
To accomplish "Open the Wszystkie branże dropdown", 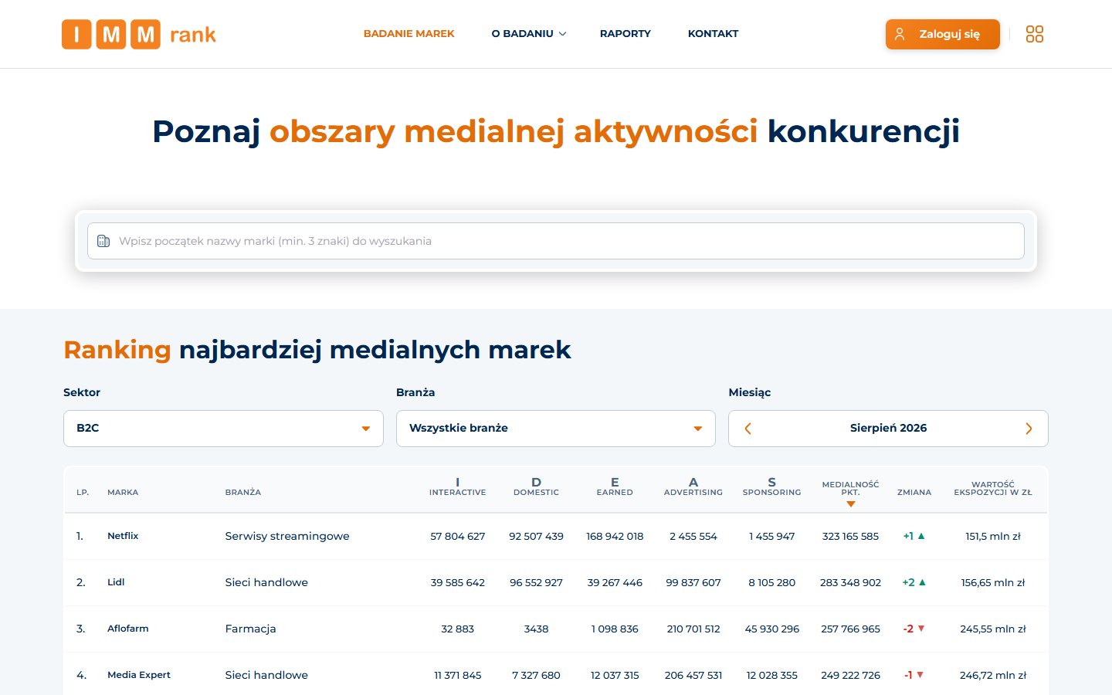I will tap(556, 429).
